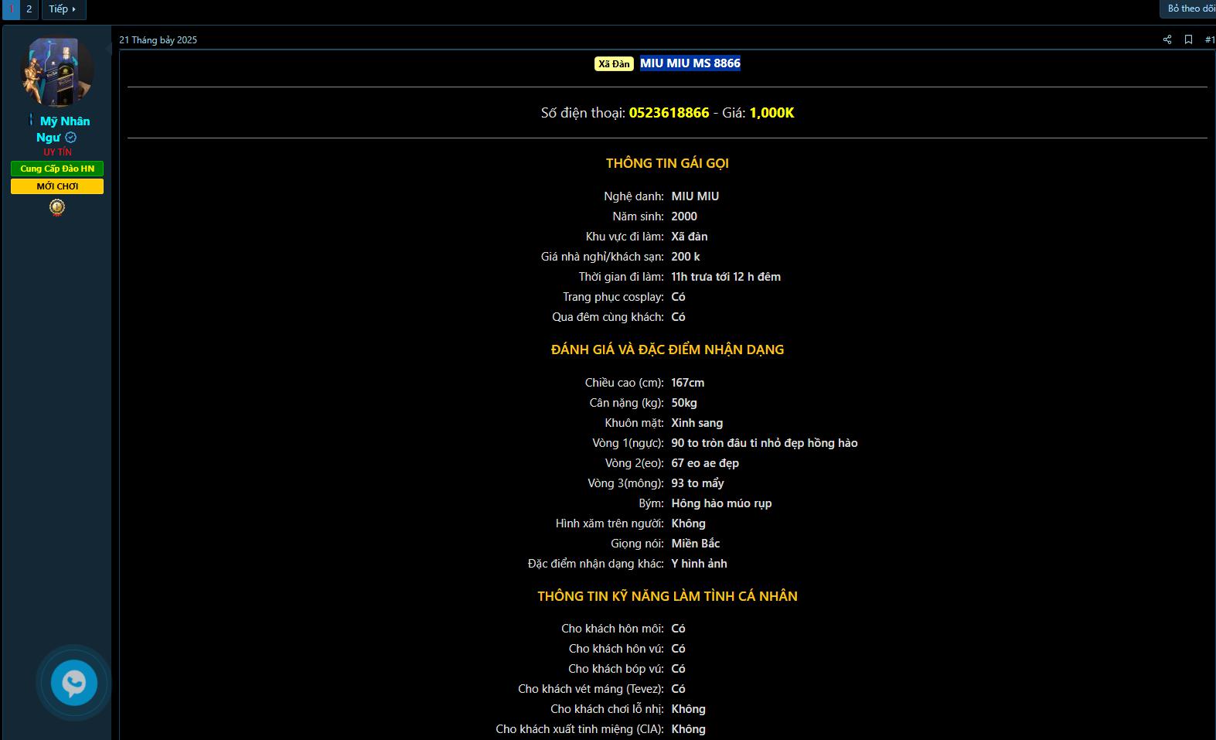This screenshot has height=740, width=1216.
Task: Click the verified checkmark beside the username
Action: click(x=71, y=138)
